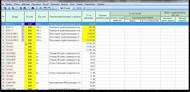
Task: Select quantity cell of row C534-0022
Action: click(x=30, y=53)
